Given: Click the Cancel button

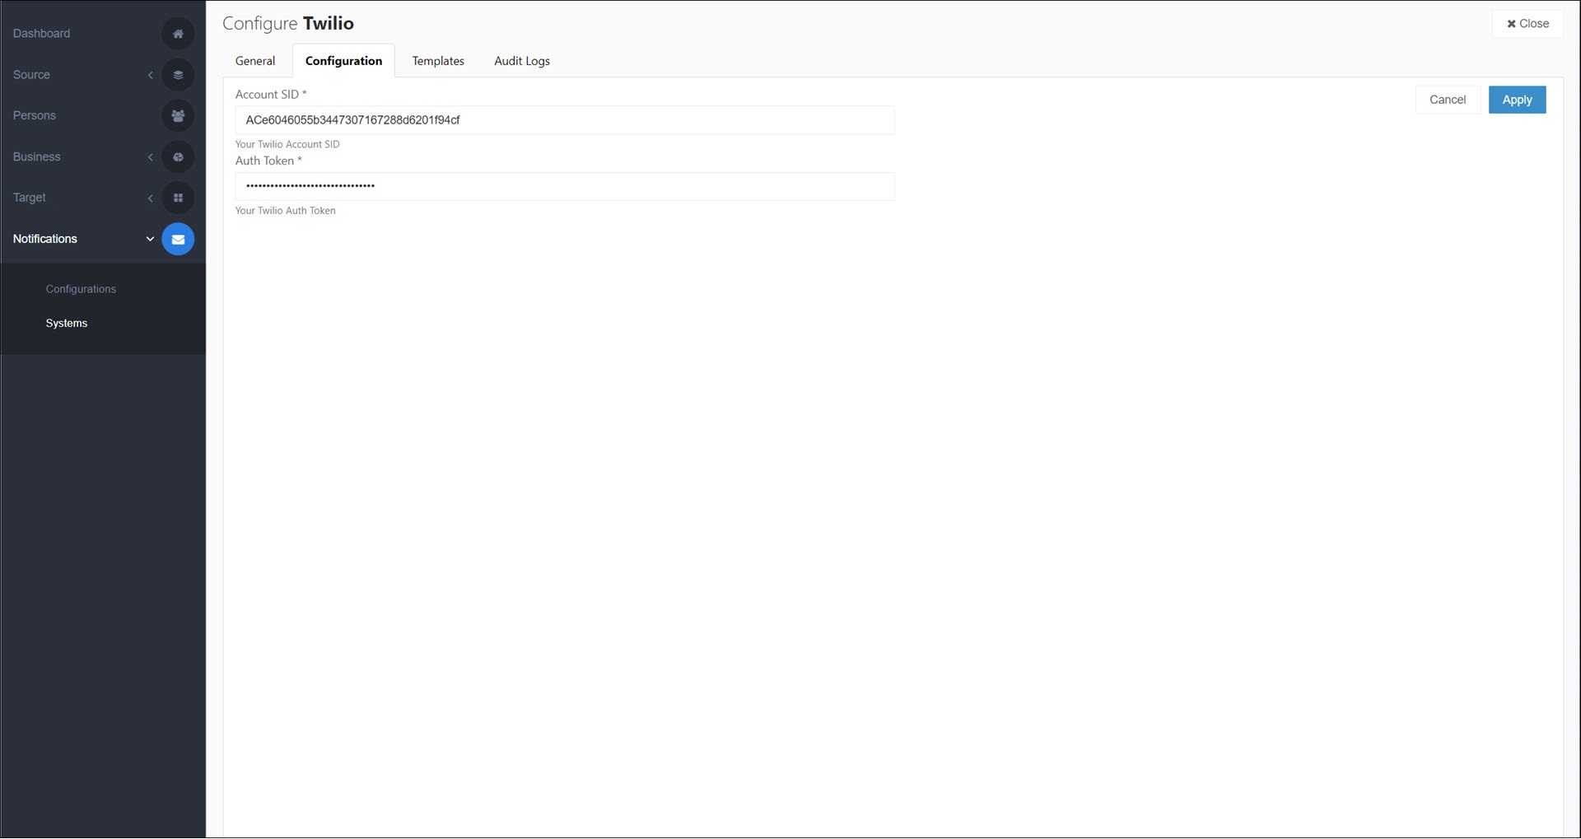Looking at the screenshot, I should [x=1448, y=100].
